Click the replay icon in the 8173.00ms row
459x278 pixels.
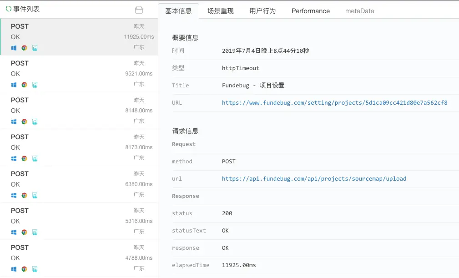tap(35, 159)
